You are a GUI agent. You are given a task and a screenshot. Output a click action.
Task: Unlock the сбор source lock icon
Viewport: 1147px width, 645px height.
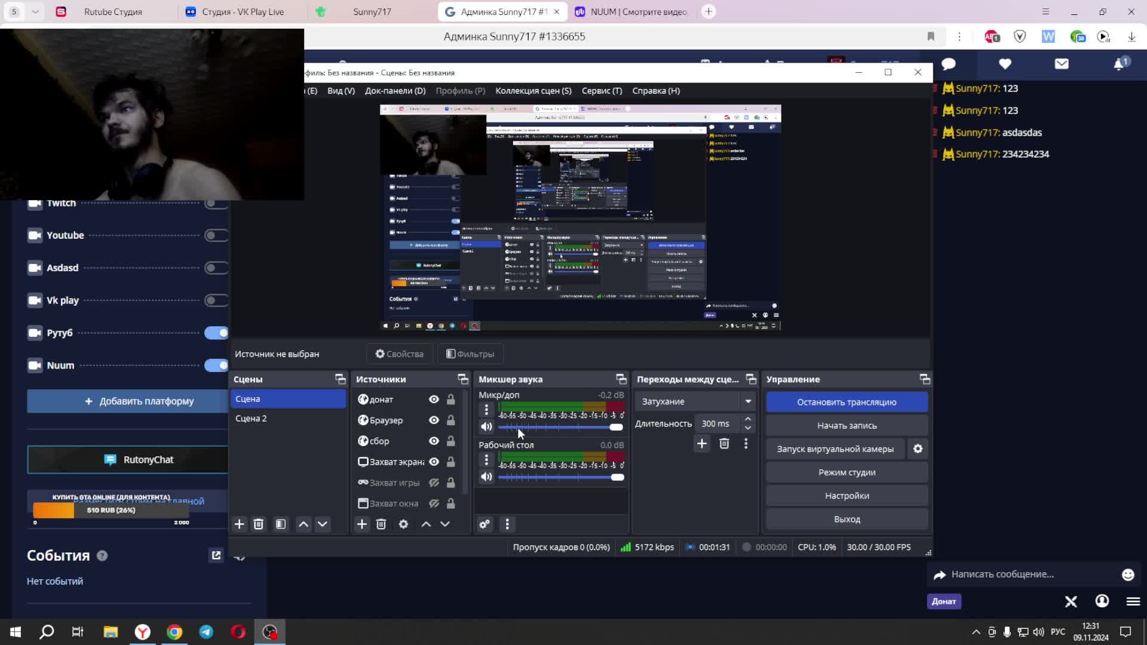(451, 441)
